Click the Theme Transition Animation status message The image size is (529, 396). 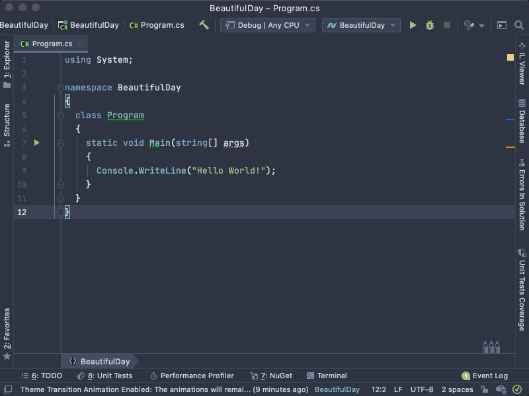pyautogui.click(x=164, y=389)
